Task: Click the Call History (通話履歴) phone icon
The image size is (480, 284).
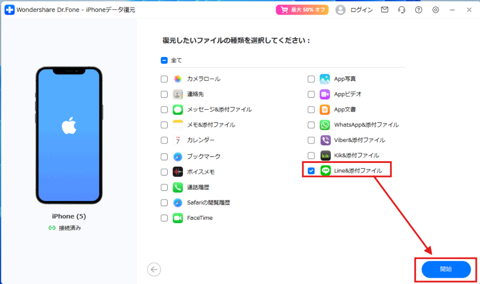Action: point(178,187)
